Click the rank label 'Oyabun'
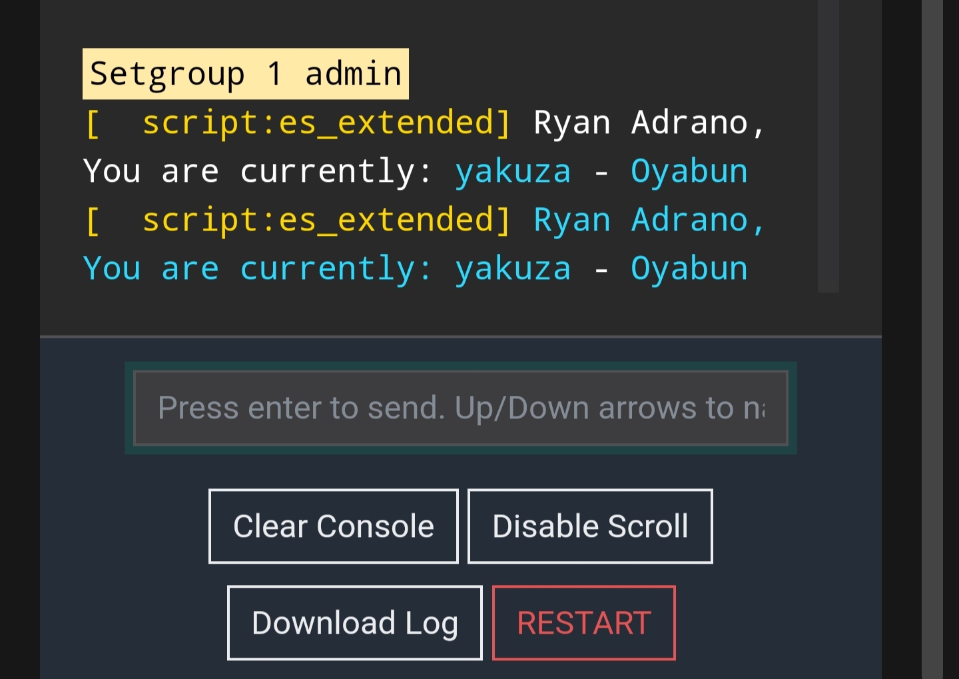 point(689,171)
